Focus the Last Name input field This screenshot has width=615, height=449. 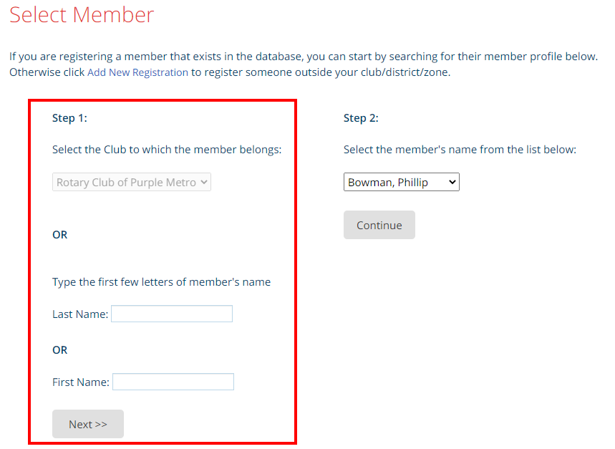[171, 314]
